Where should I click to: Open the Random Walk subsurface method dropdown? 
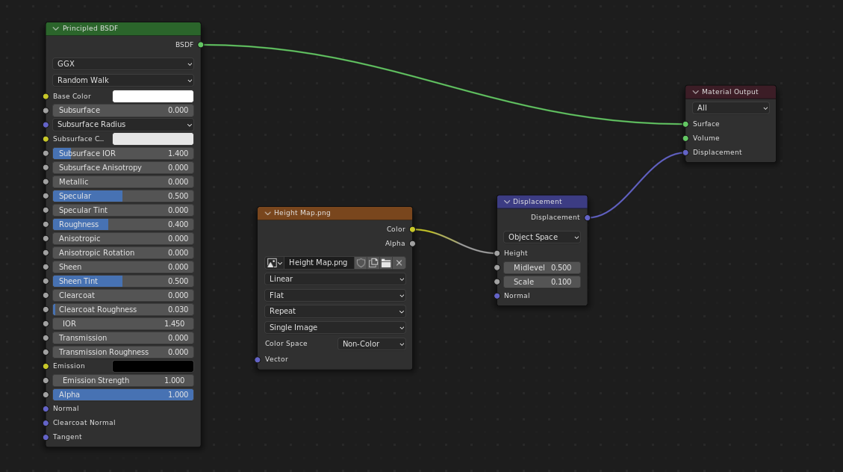pos(123,80)
